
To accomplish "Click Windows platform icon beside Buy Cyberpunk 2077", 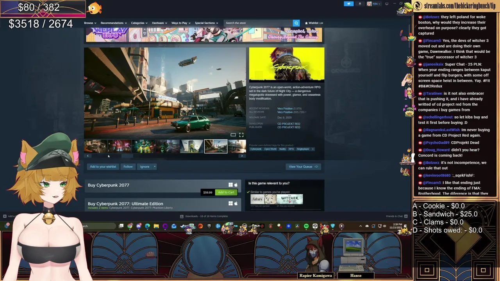I will [230, 185].
